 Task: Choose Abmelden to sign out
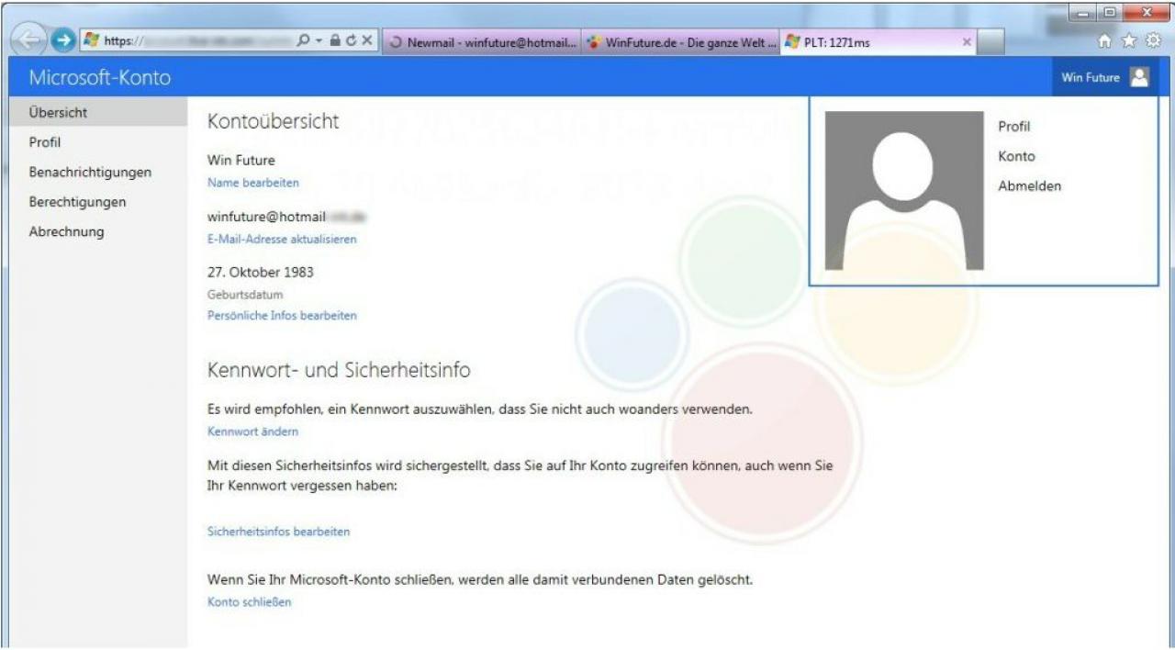(x=1029, y=185)
